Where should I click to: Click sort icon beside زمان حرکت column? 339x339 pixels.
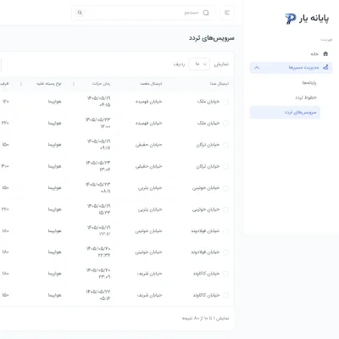pyautogui.click(x=74, y=84)
